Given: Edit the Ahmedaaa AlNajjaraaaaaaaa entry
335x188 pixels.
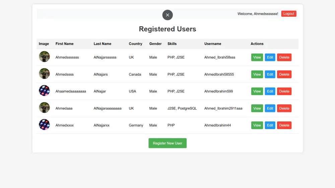Looking at the screenshot, I should (270, 108).
